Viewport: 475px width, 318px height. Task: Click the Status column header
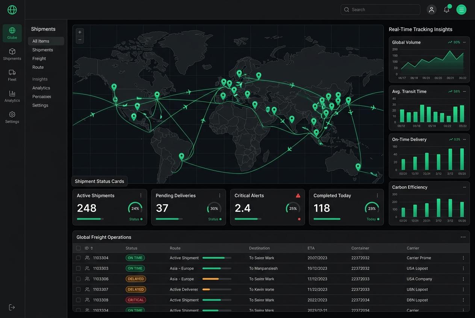coord(131,248)
